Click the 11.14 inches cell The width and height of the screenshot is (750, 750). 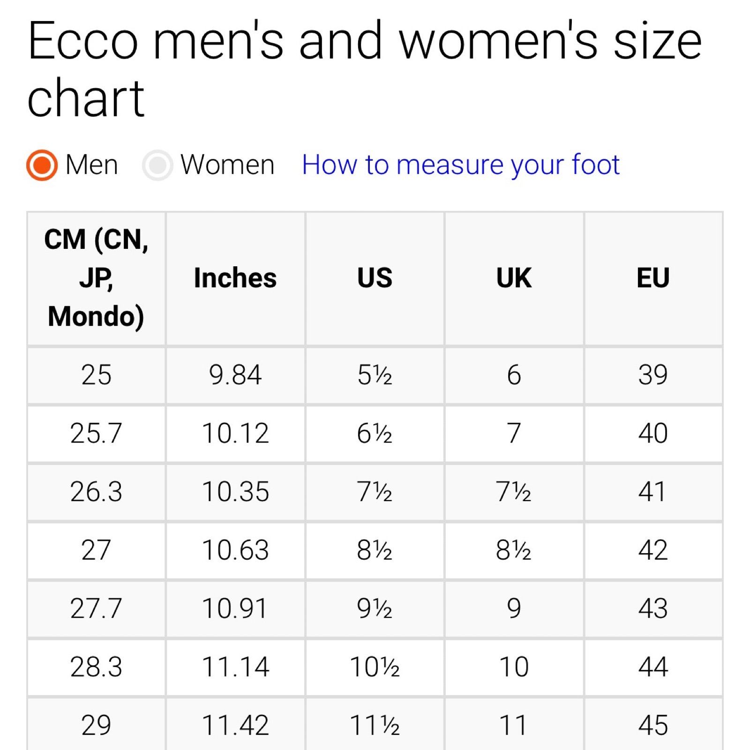(x=235, y=667)
